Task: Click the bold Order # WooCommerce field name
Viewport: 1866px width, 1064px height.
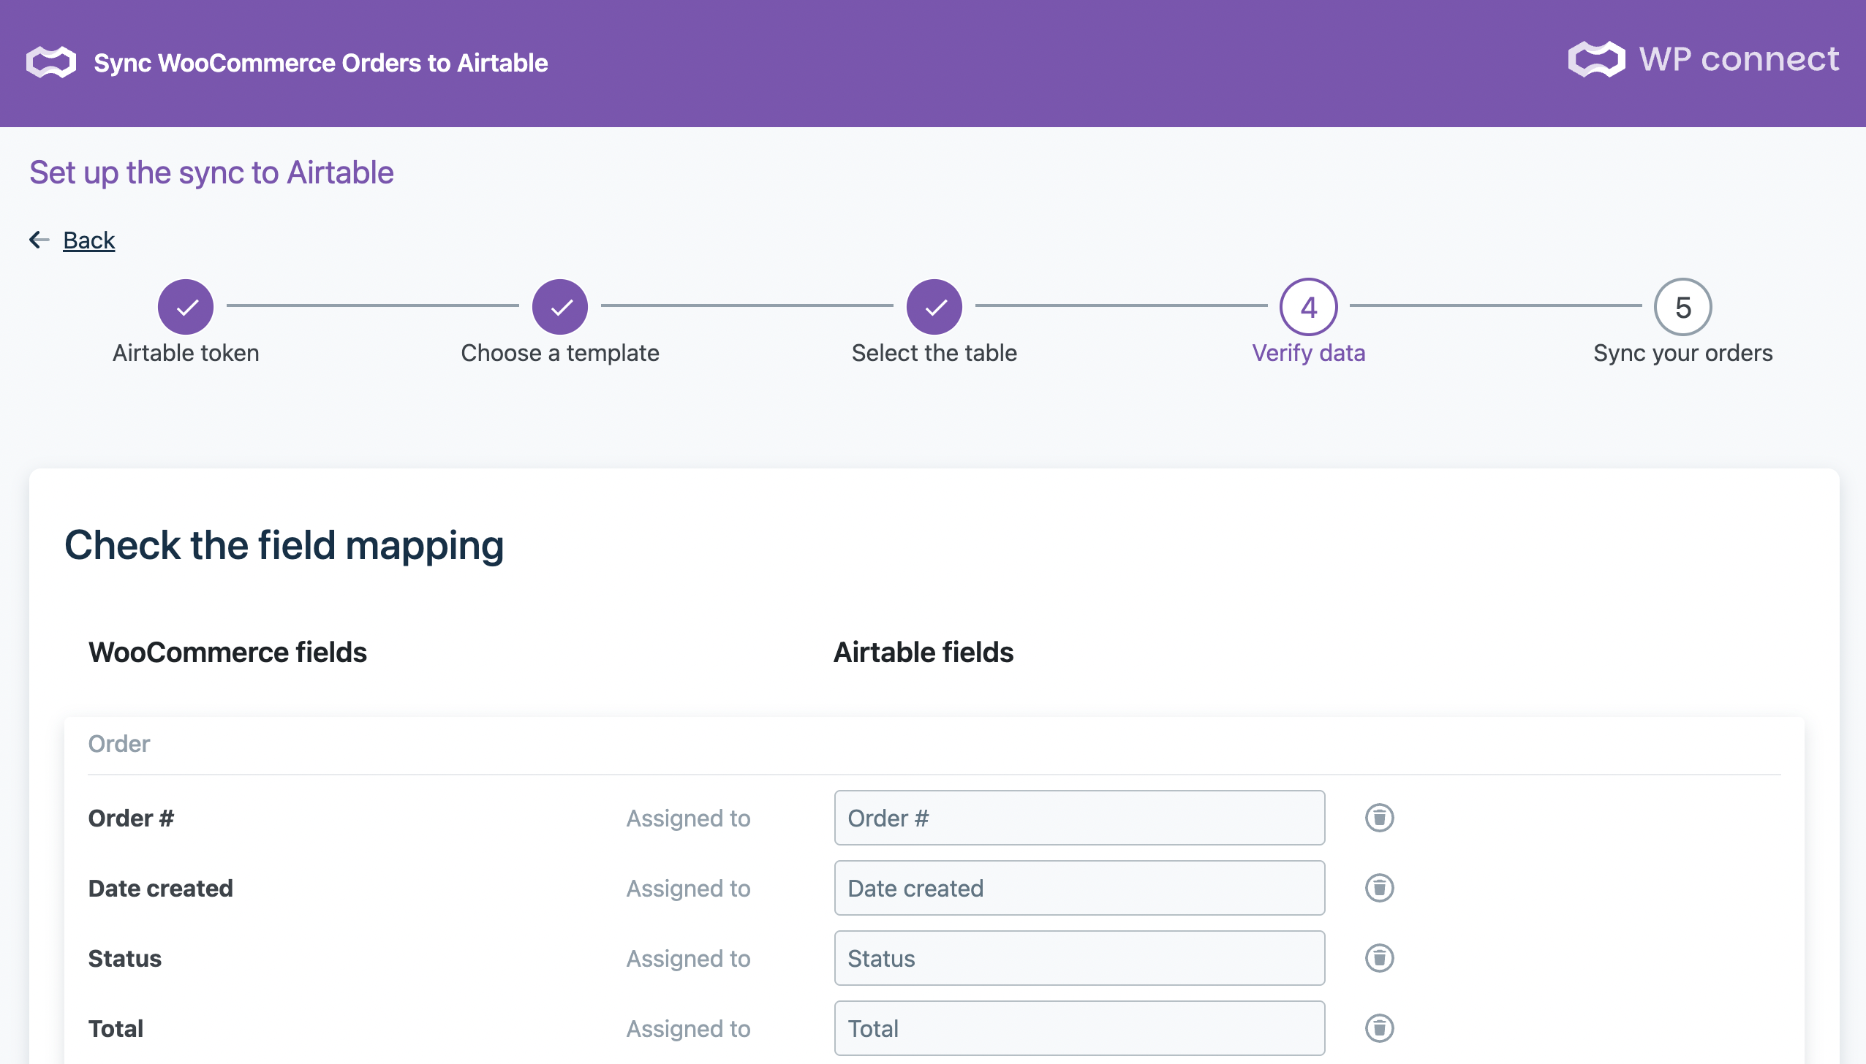Action: tap(131, 818)
